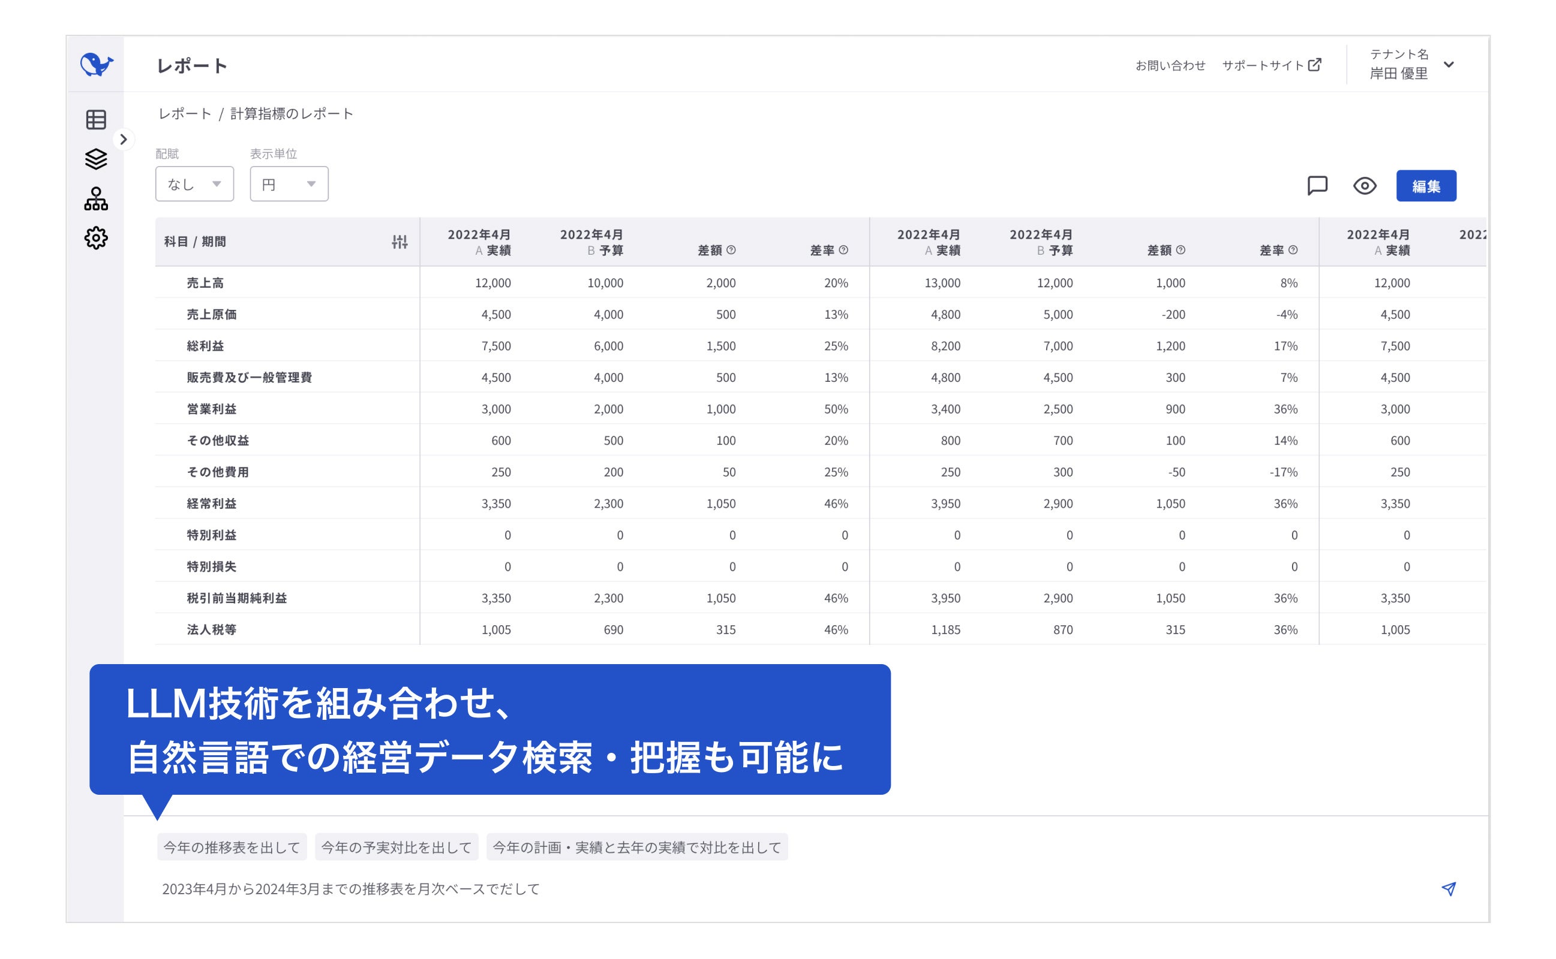The height and width of the screenshot is (959, 1556).
Task: Send the chat prompt with paper plane
Action: pos(1448,889)
